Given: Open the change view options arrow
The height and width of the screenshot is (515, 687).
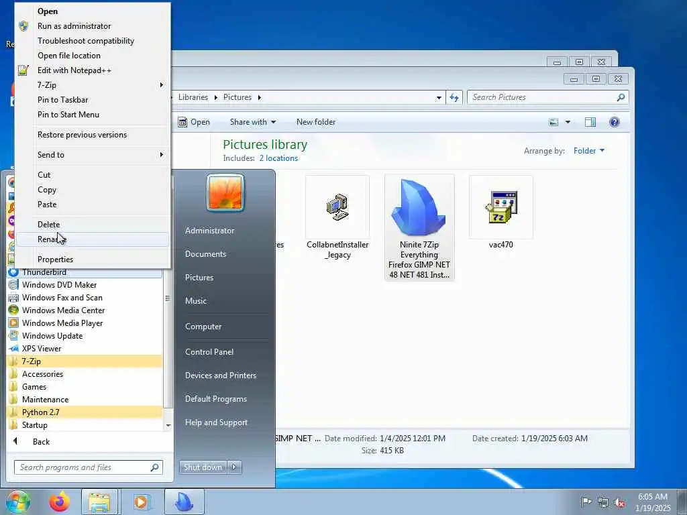Looking at the screenshot, I should tap(568, 122).
